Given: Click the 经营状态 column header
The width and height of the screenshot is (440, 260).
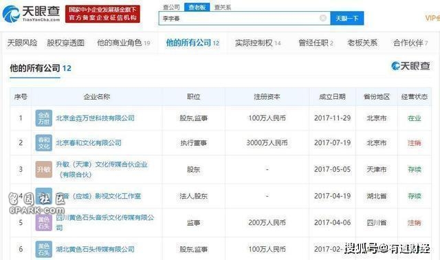Looking at the screenshot, I should point(415,97).
